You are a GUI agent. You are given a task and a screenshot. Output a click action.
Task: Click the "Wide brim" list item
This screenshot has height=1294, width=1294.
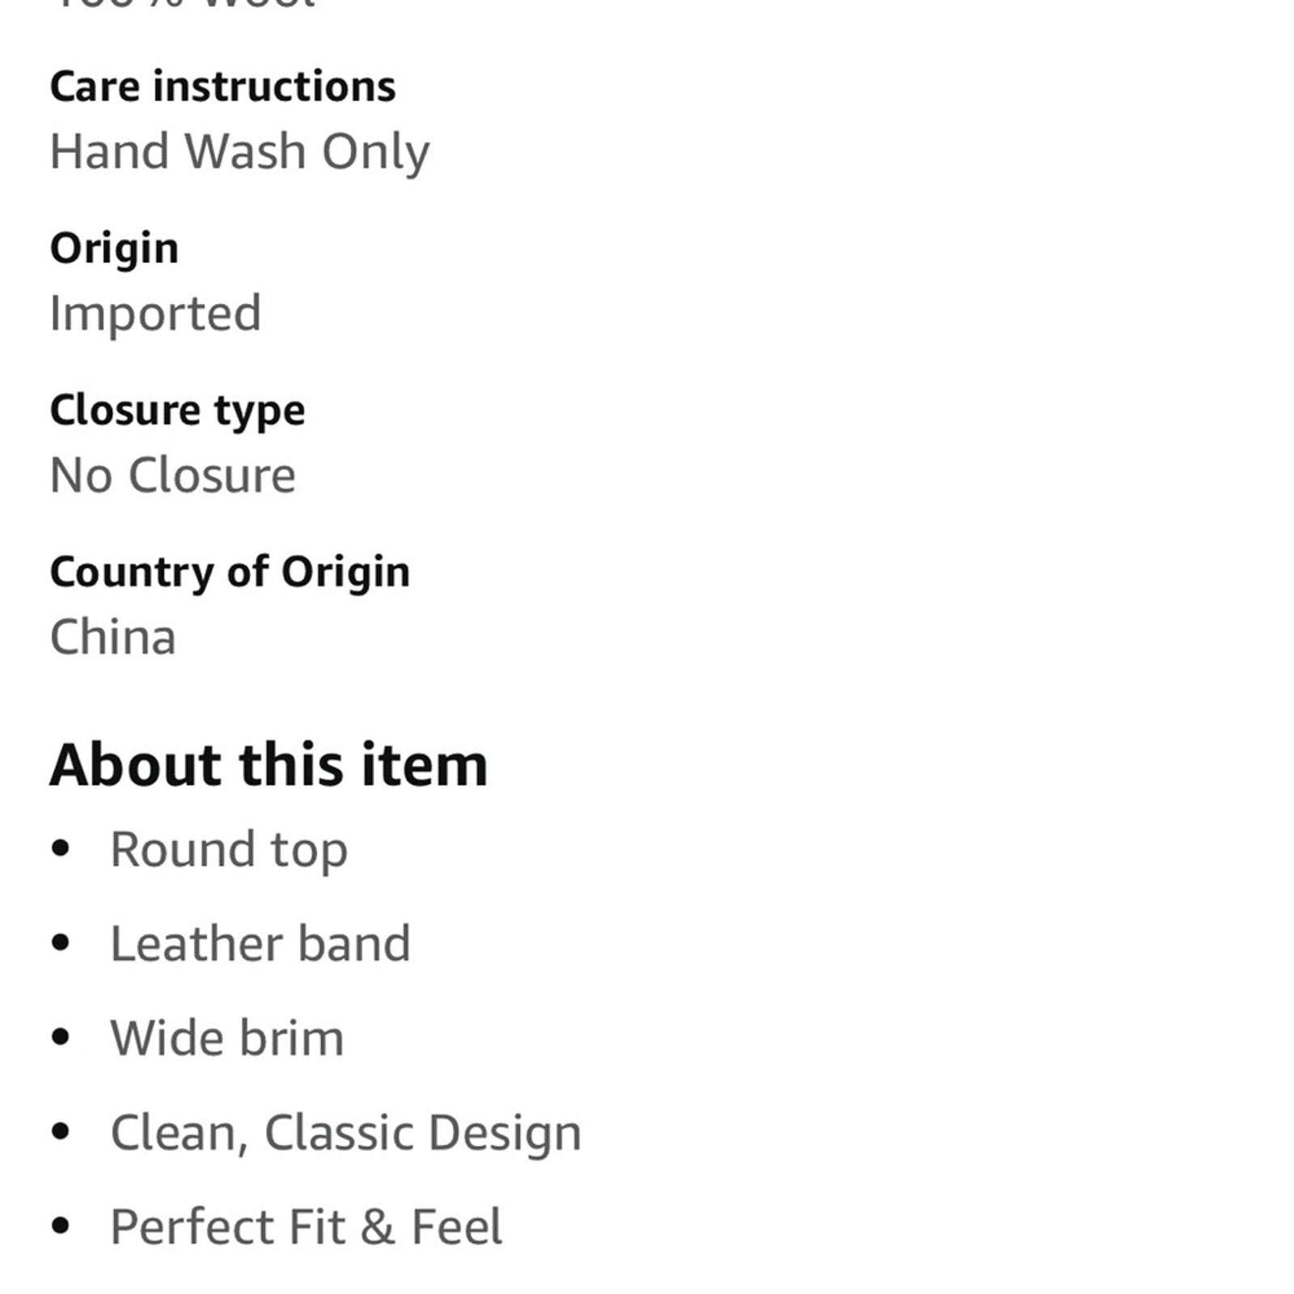pos(227,1038)
